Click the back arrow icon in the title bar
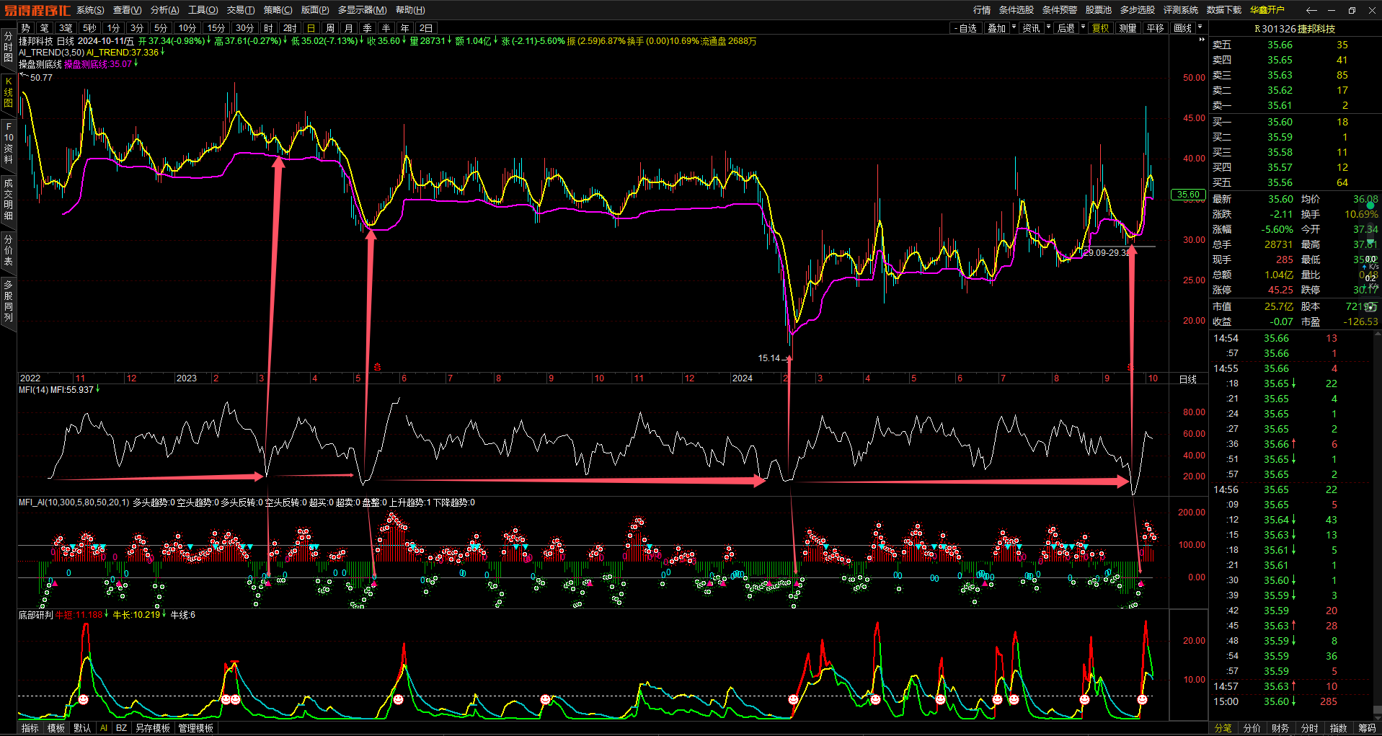Image resolution: width=1382 pixels, height=736 pixels. [x=1311, y=10]
